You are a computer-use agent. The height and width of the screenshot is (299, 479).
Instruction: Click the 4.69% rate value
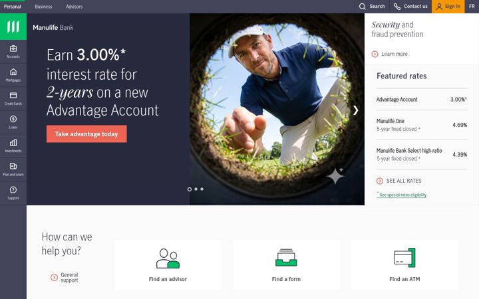tap(460, 125)
